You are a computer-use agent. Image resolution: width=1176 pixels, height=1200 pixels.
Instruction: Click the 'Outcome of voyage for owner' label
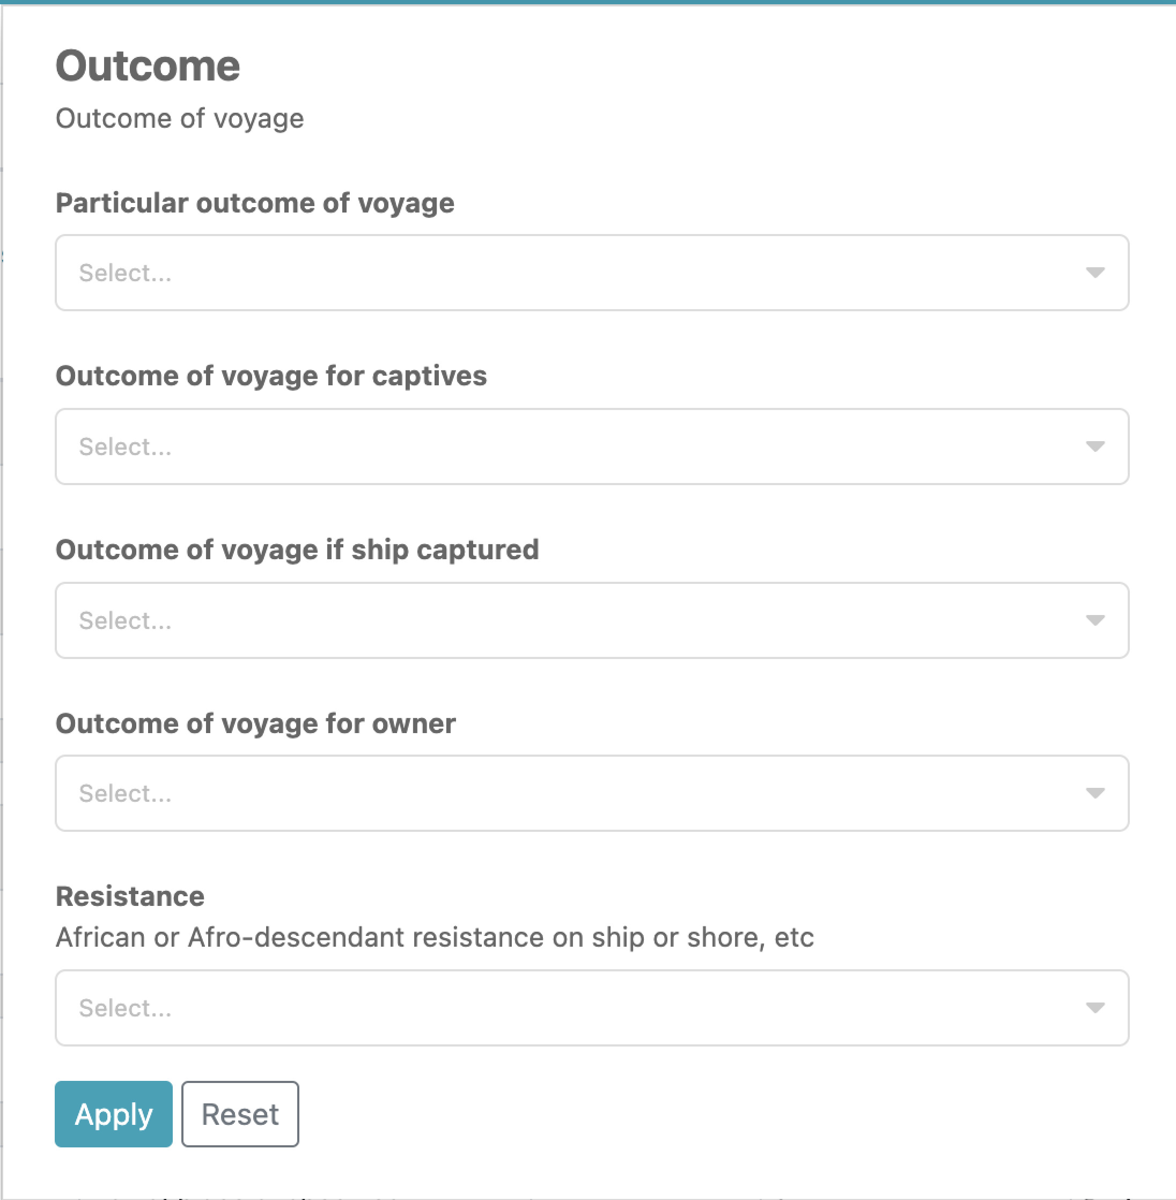[x=255, y=723]
